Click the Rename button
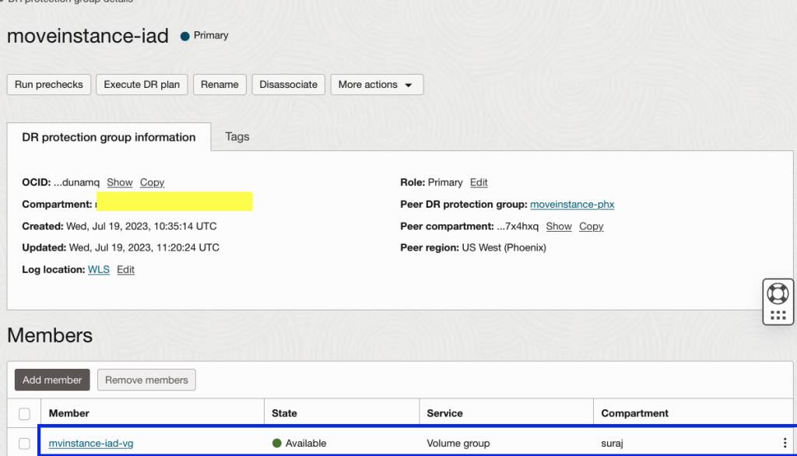The image size is (797, 456). [x=219, y=84]
